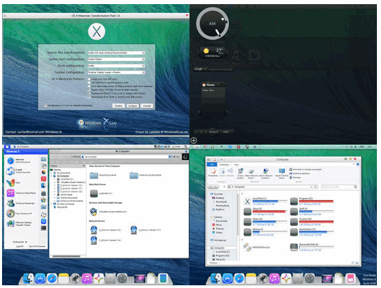
Task: Toggle Left side OS X caption buttons checkbox
Action: 89,83
